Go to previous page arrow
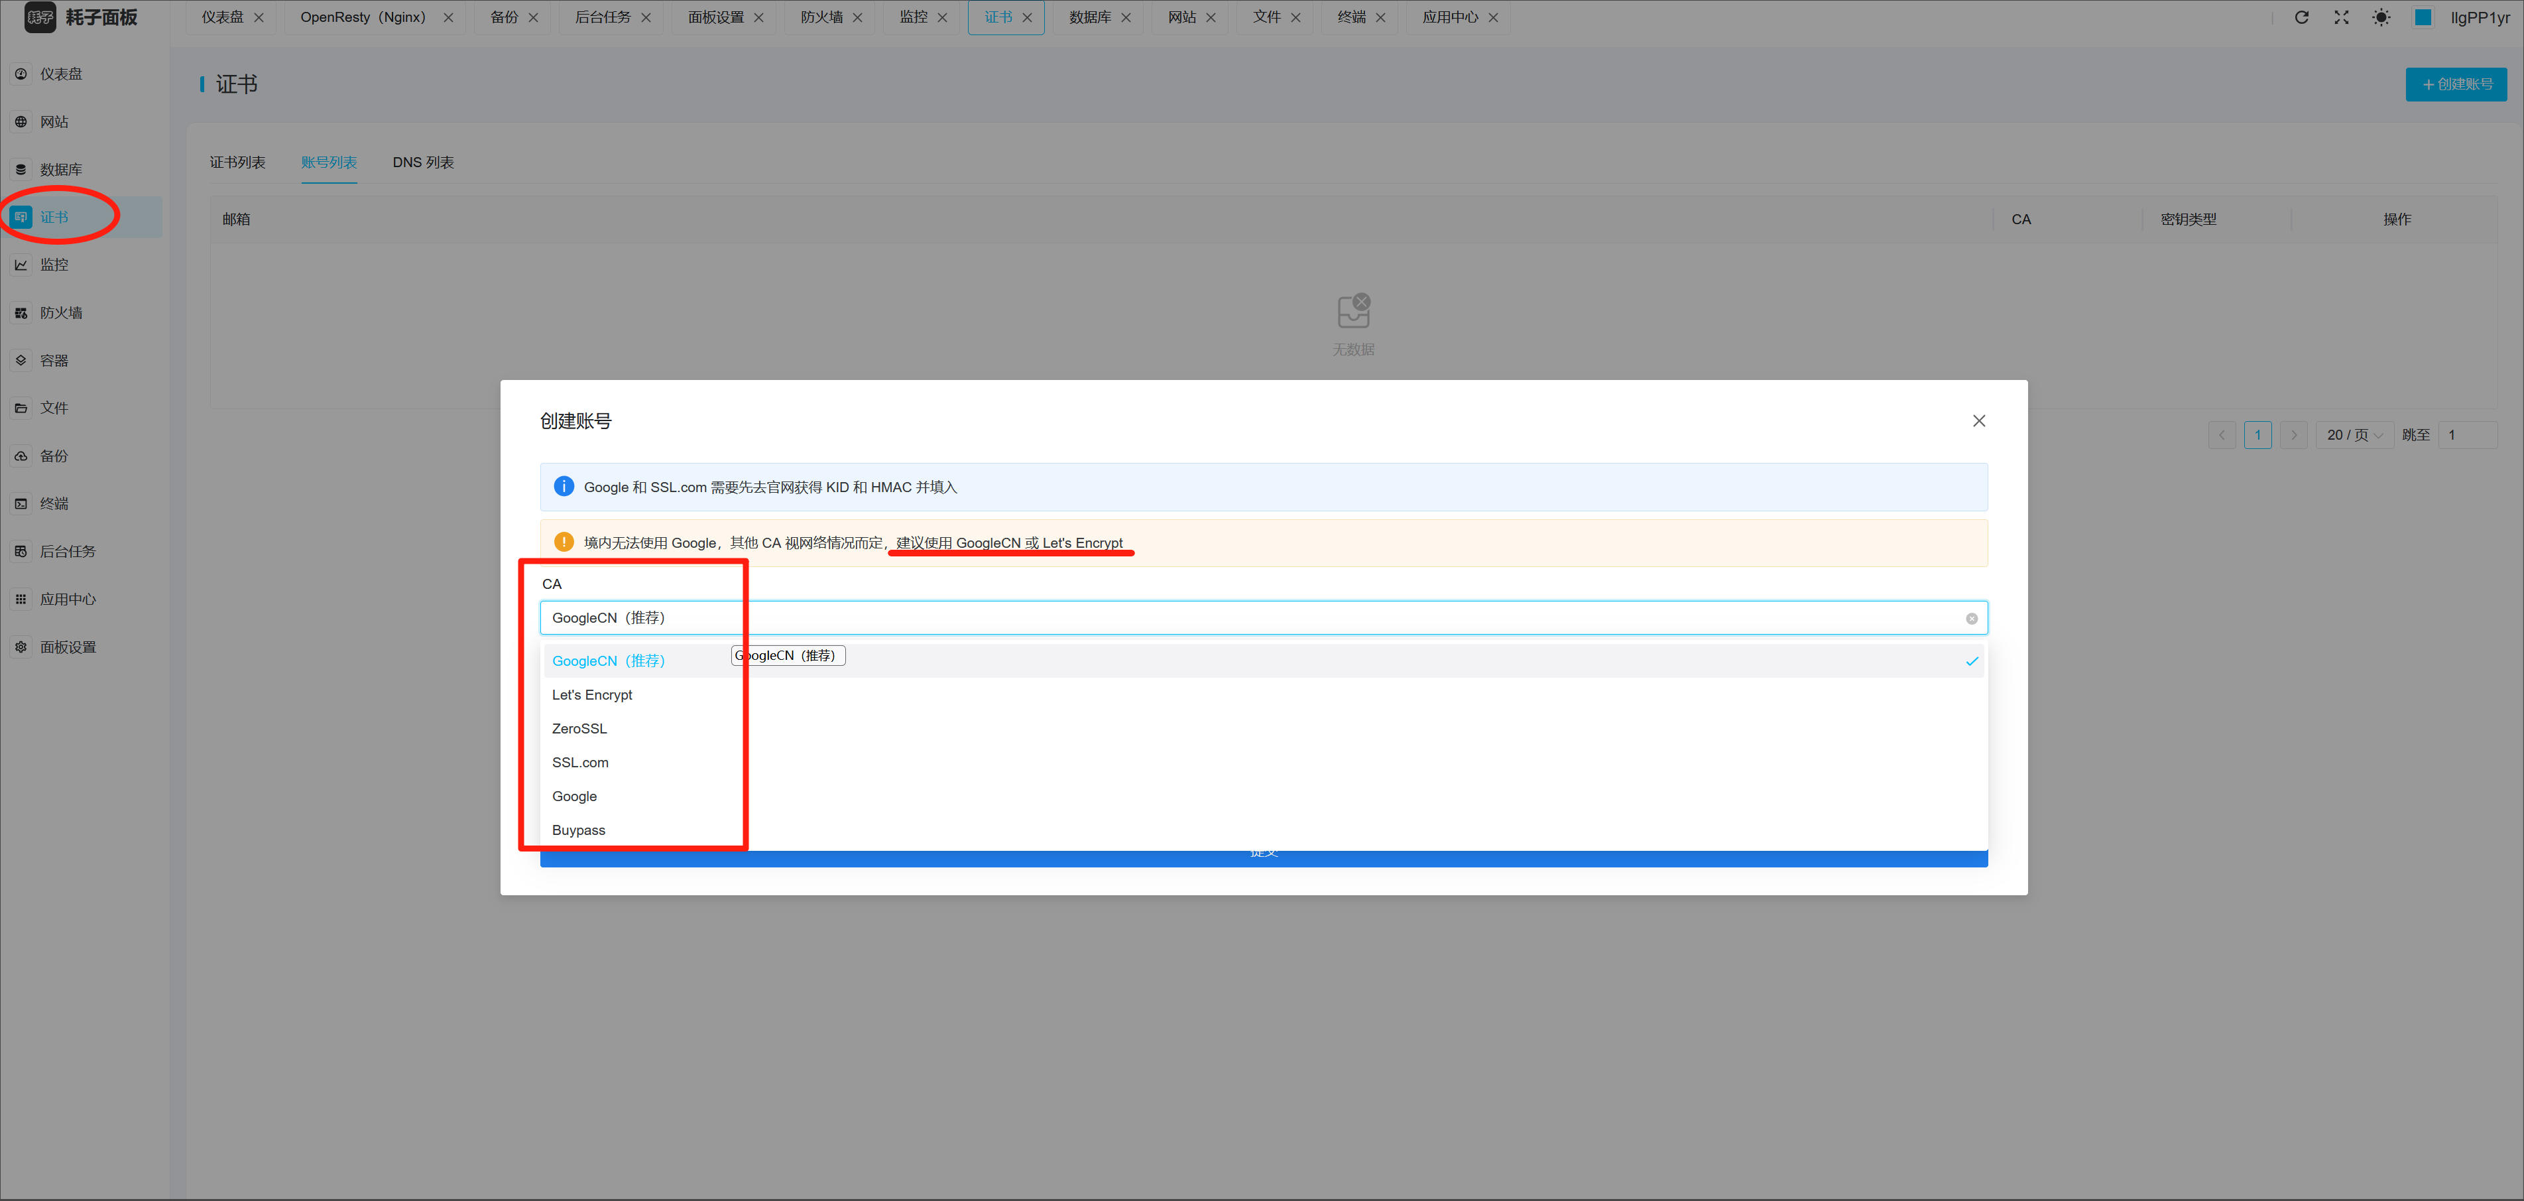The image size is (2524, 1201). coord(2221,435)
